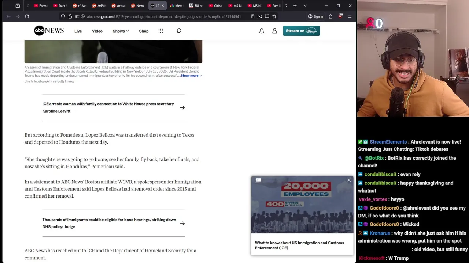Click Godofdoors0's 'Wicked' chat message

tap(410, 224)
